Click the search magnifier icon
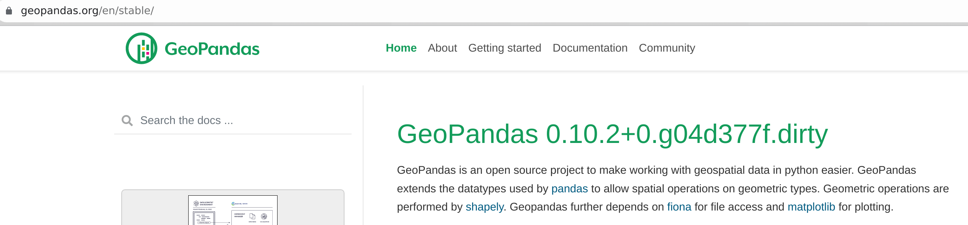Image resolution: width=968 pixels, height=225 pixels. point(127,120)
